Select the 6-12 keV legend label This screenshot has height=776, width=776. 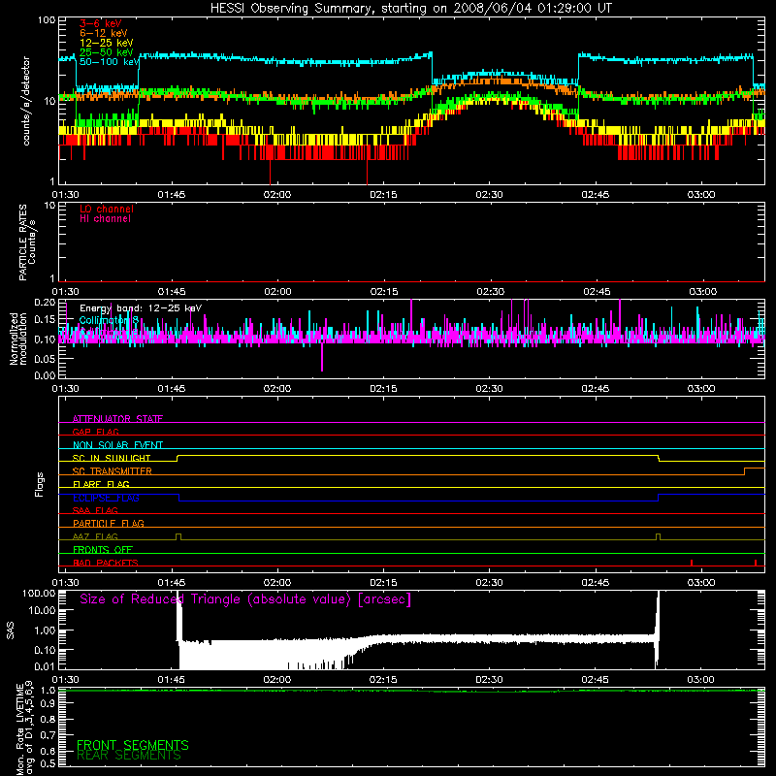104,33
